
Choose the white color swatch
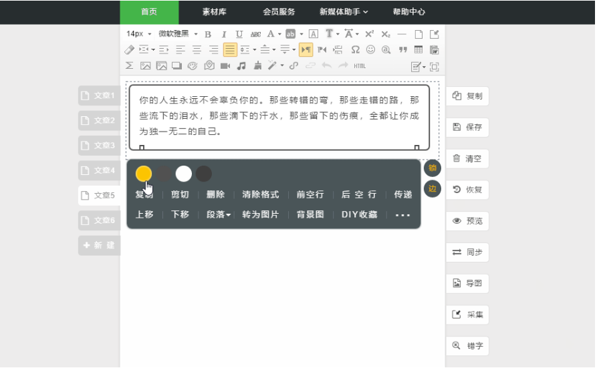pos(184,174)
